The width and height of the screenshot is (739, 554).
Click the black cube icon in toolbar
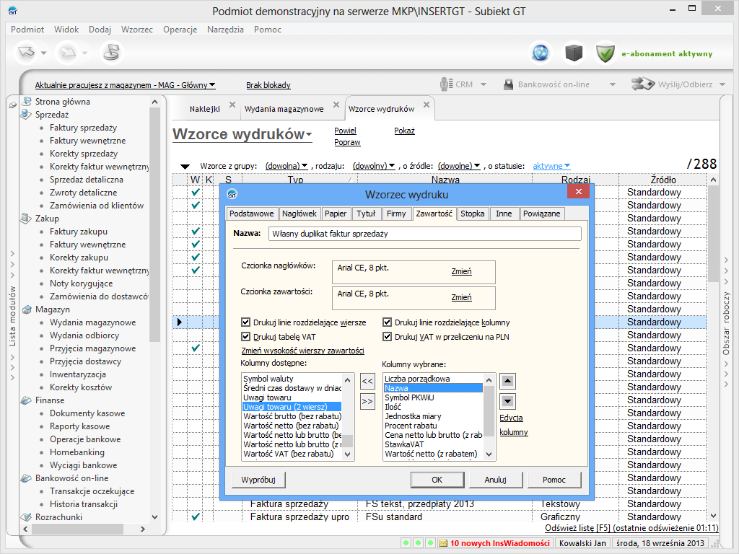coord(573,53)
